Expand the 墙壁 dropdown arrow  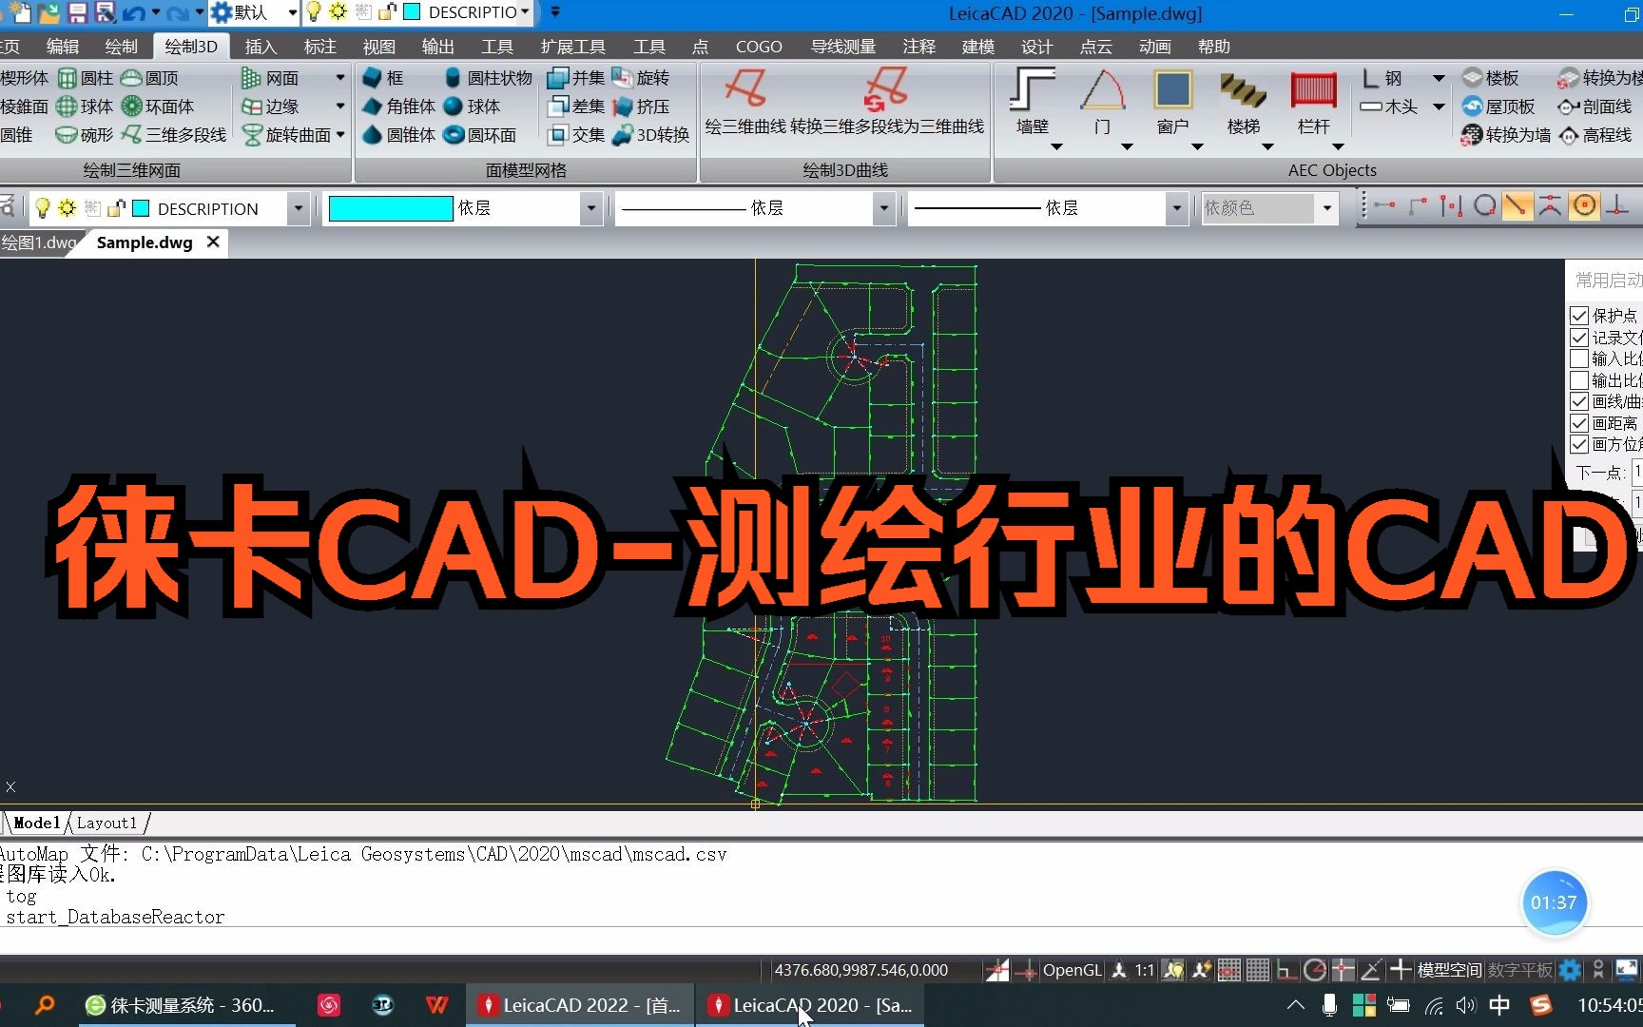tap(1055, 146)
